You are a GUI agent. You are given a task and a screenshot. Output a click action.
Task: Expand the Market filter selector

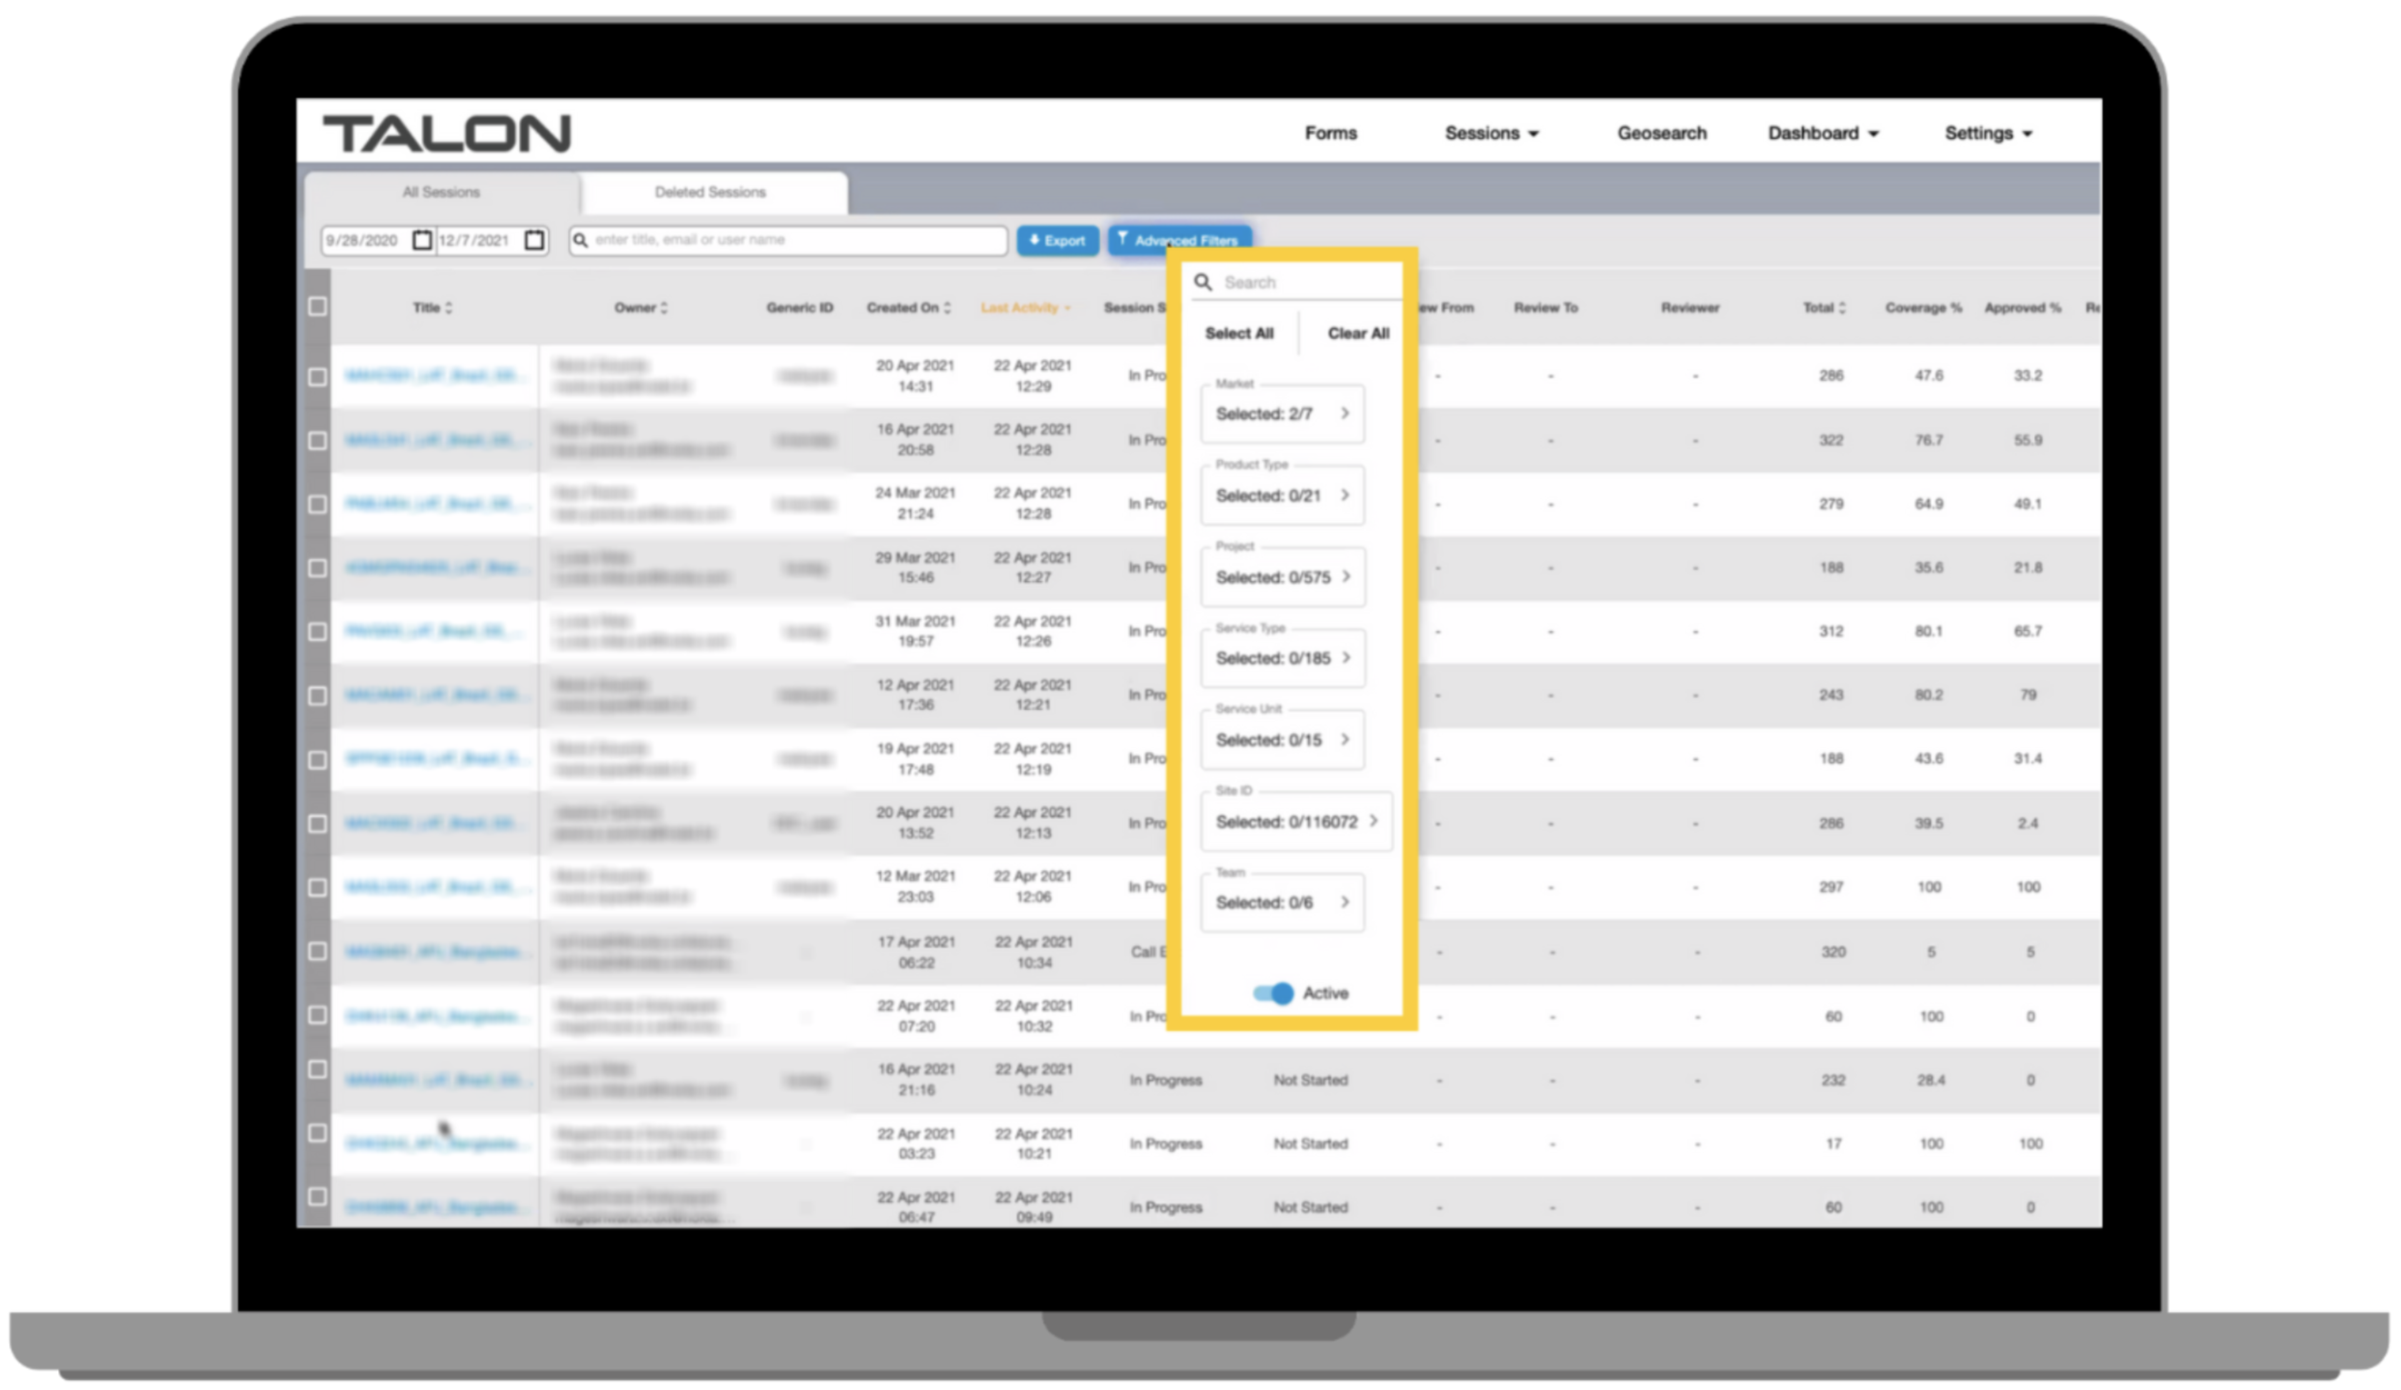1282,414
